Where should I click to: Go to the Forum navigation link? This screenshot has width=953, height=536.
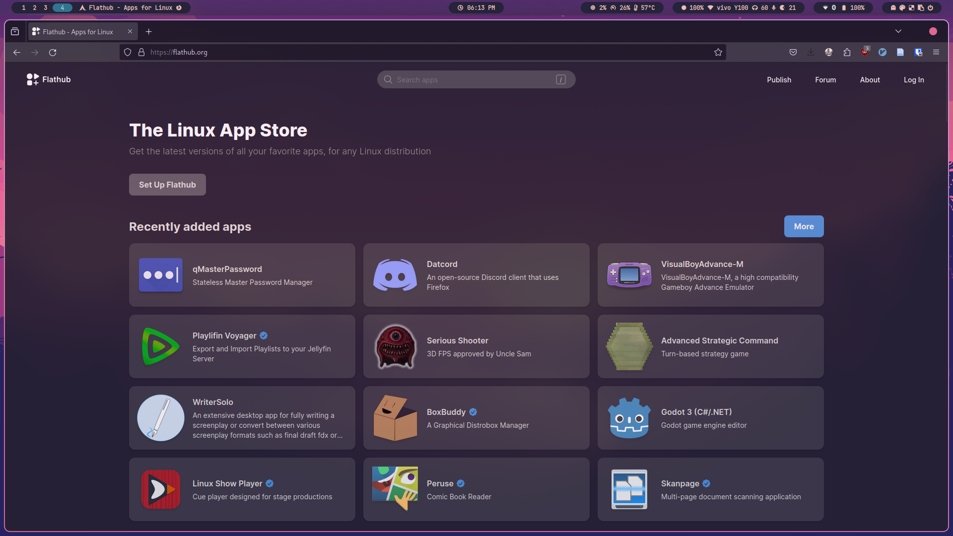(x=825, y=80)
